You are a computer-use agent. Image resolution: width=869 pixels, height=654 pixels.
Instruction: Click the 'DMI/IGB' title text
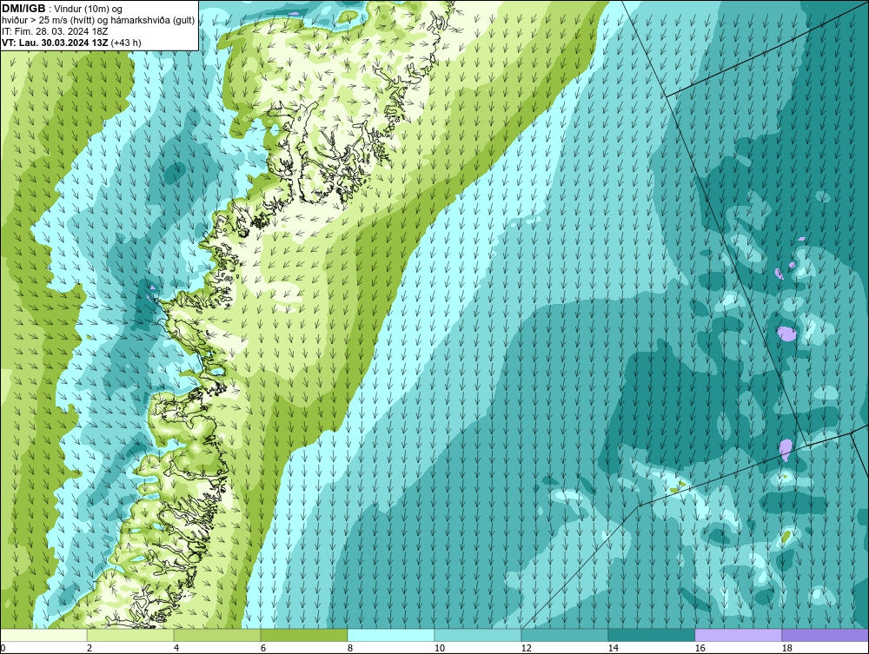point(23,9)
